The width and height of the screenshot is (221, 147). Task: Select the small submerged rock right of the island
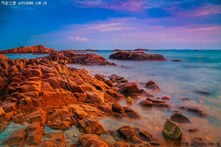point(176,60)
